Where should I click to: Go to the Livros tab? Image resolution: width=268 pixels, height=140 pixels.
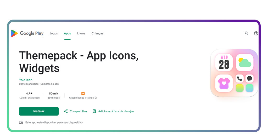coord(81,33)
